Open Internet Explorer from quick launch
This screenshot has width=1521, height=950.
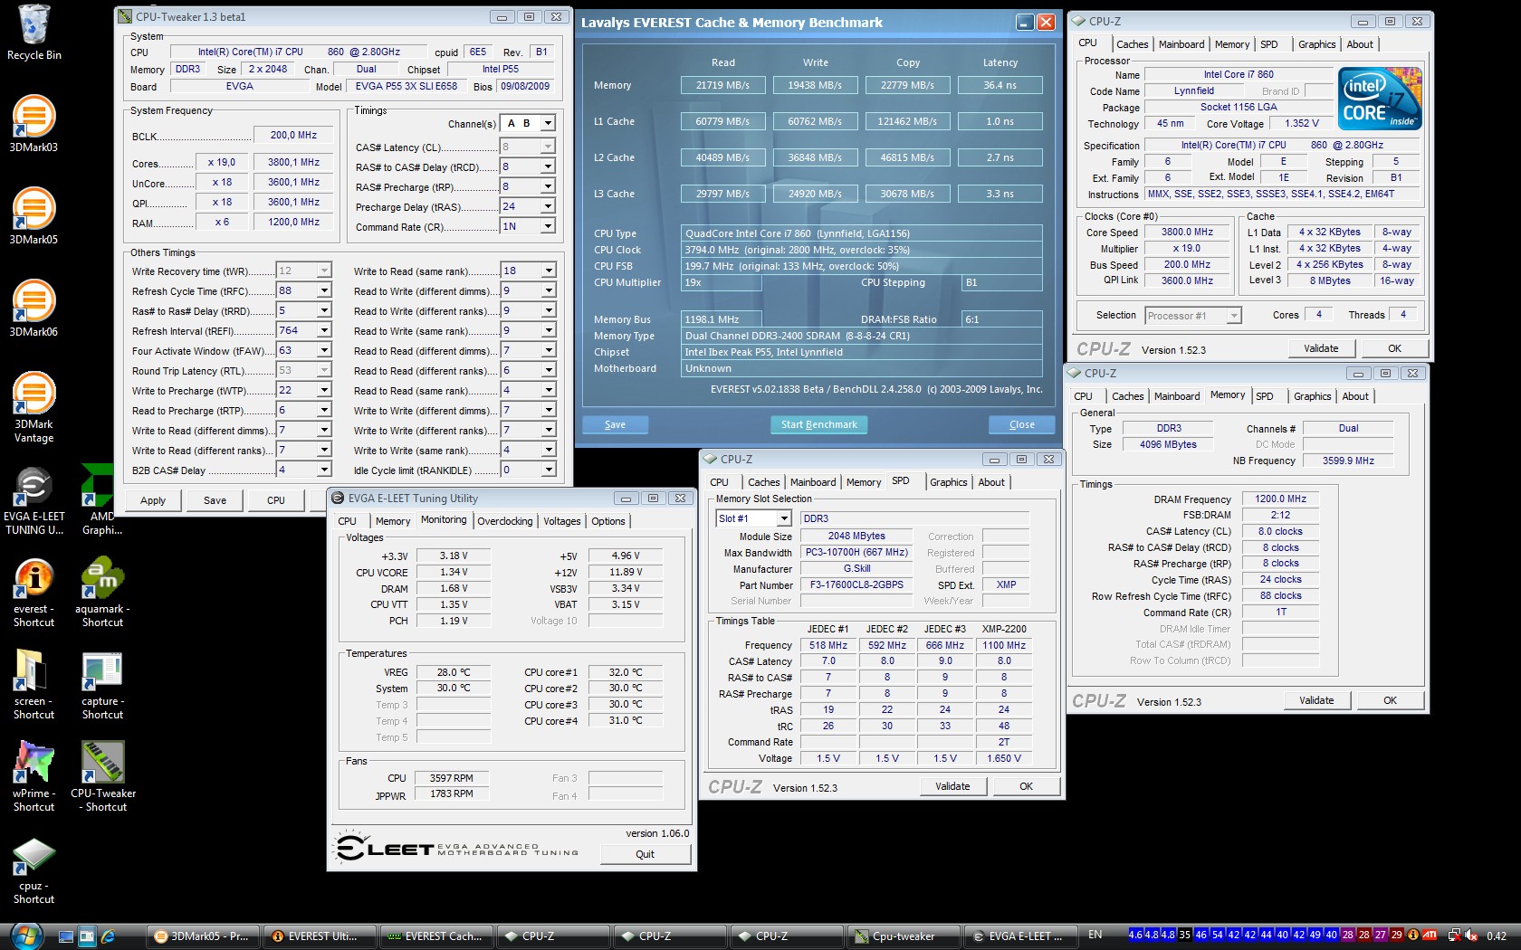click(x=108, y=936)
